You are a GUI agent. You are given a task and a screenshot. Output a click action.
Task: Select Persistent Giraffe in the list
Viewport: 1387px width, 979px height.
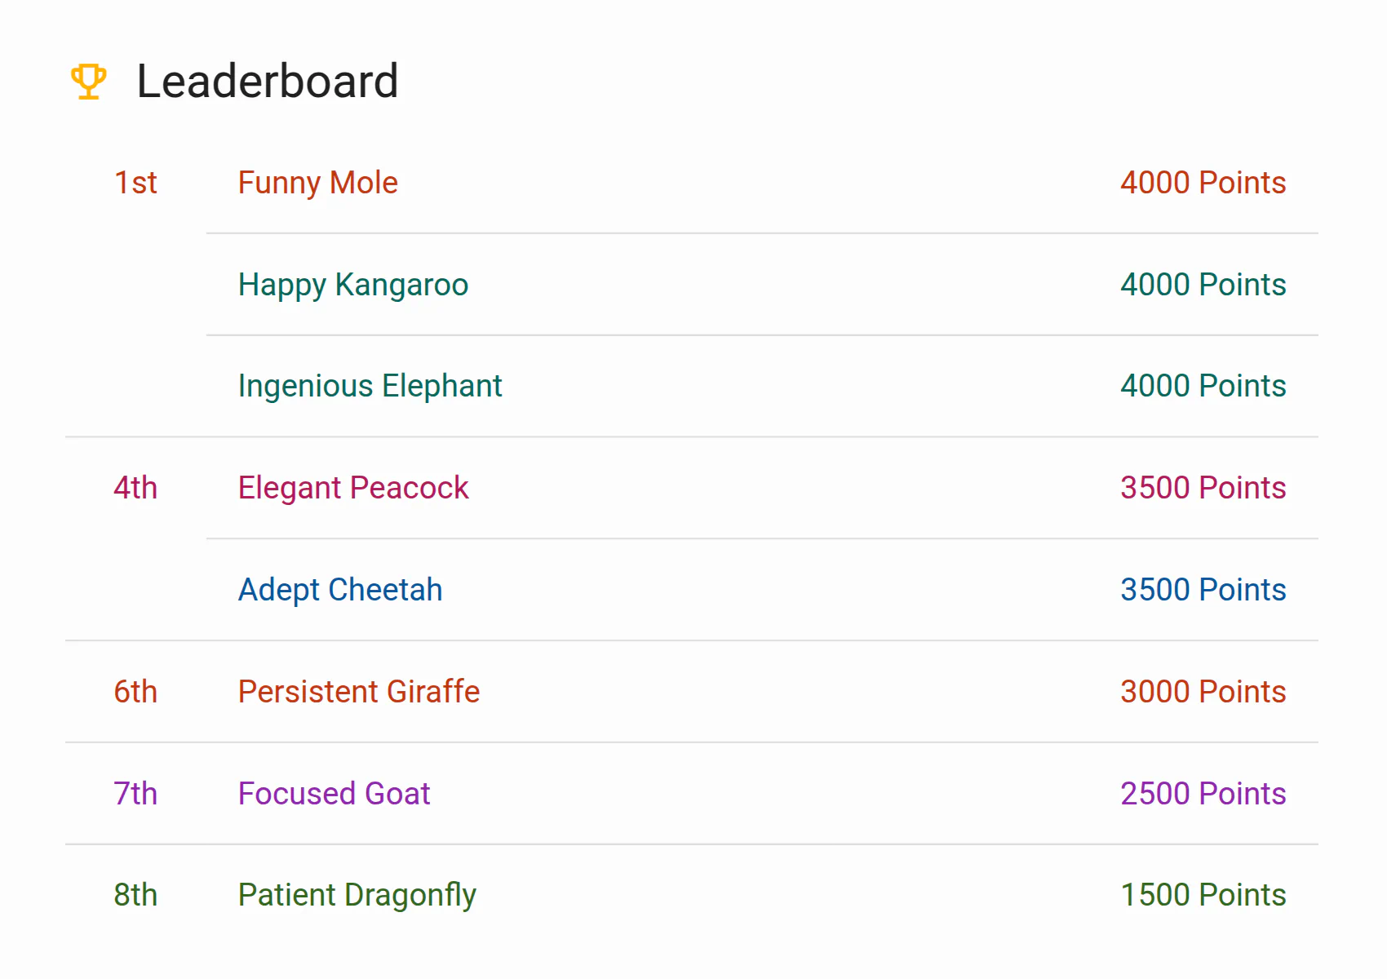click(359, 692)
